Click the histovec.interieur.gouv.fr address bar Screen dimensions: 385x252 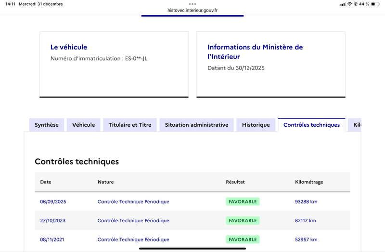point(192,10)
